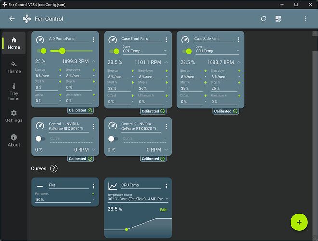The image size is (318, 241).
Task: Open the AIO Pump Fans card options menu
Action: pyautogui.click(x=94, y=40)
